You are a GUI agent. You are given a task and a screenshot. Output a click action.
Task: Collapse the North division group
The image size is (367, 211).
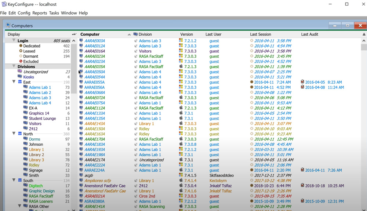coord(14,134)
